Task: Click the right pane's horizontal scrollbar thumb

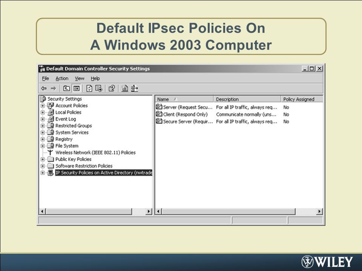Action: 229,211
